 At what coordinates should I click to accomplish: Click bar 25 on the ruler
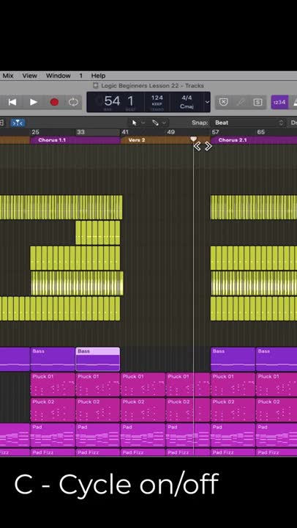coord(36,132)
